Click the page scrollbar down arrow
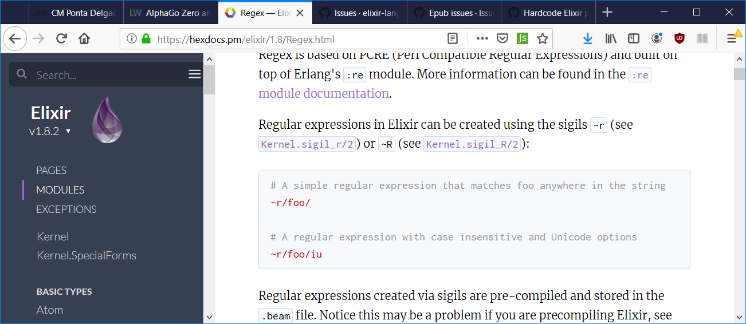Screen dimensions: 746x324 coord(739,317)
